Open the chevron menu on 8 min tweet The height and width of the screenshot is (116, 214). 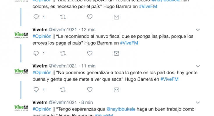point(198,103)
